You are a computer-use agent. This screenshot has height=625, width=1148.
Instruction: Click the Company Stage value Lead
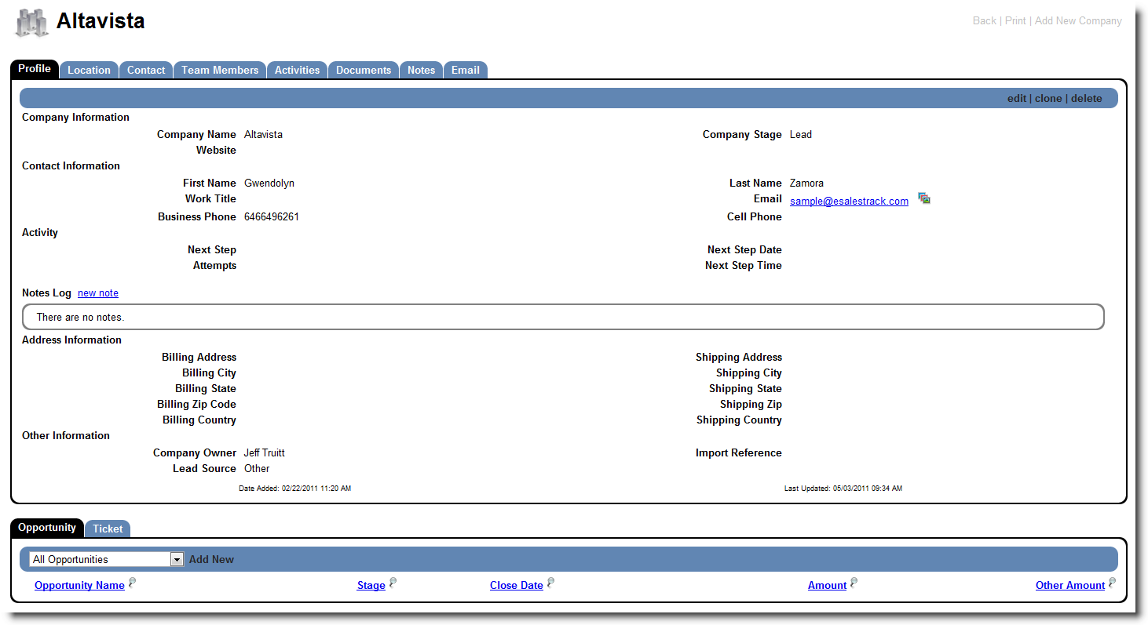(801, 134)
